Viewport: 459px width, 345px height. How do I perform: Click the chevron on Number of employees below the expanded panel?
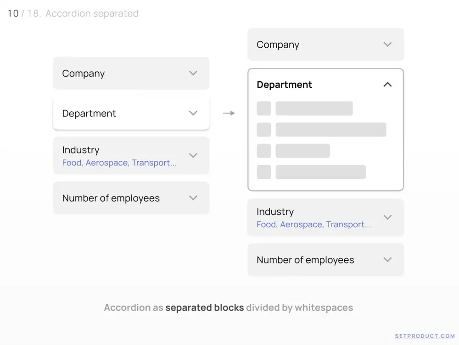(x=387, y=260)
